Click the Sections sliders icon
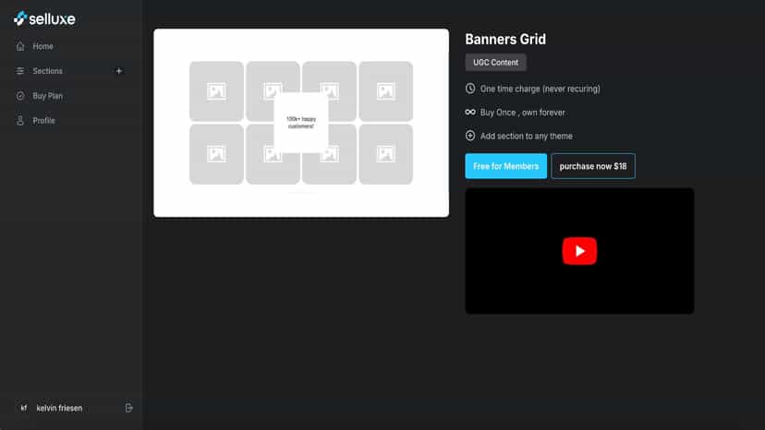This screenshot has width=765, height=430. [x=20, y=71]
